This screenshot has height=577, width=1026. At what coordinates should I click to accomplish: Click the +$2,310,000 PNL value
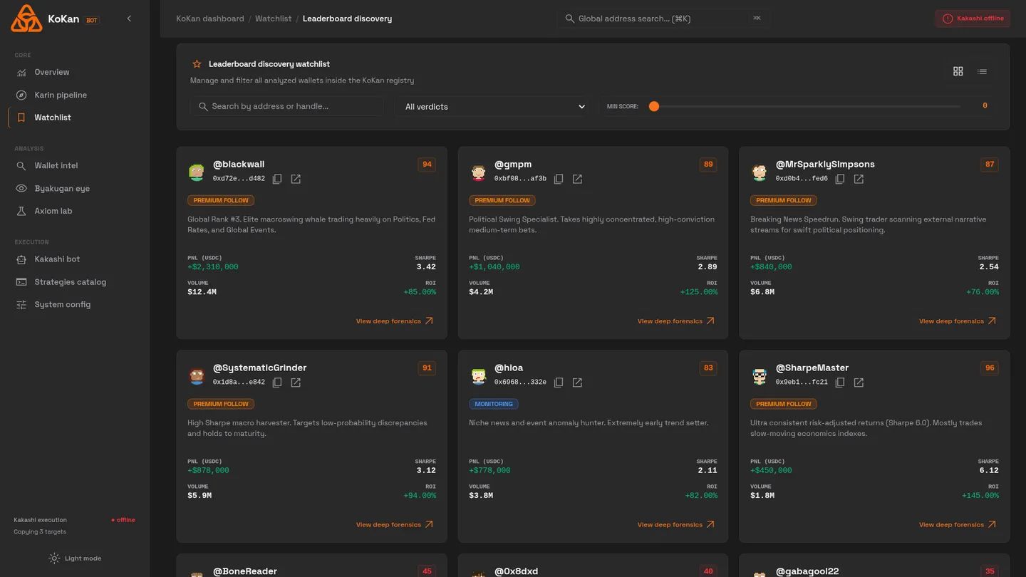click(213, 267)
